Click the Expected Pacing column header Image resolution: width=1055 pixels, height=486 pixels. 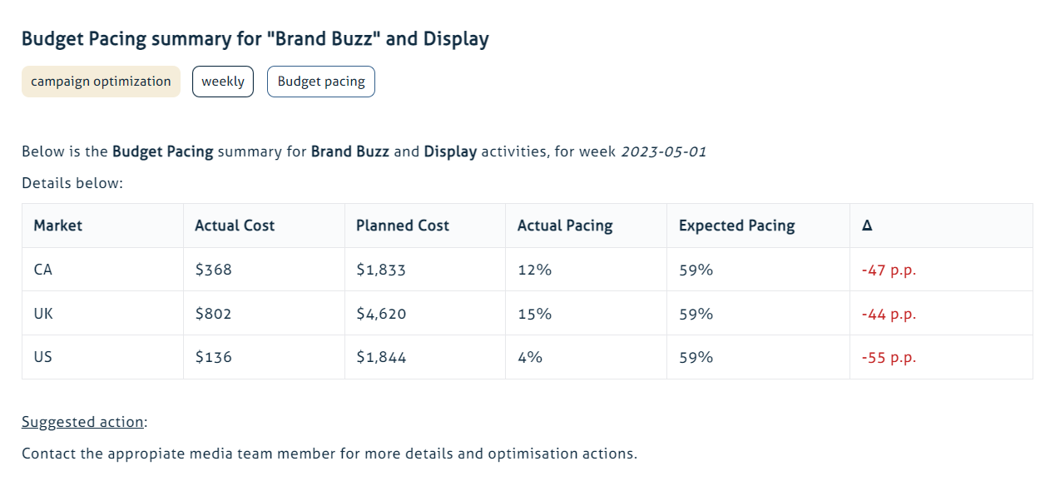736,226
